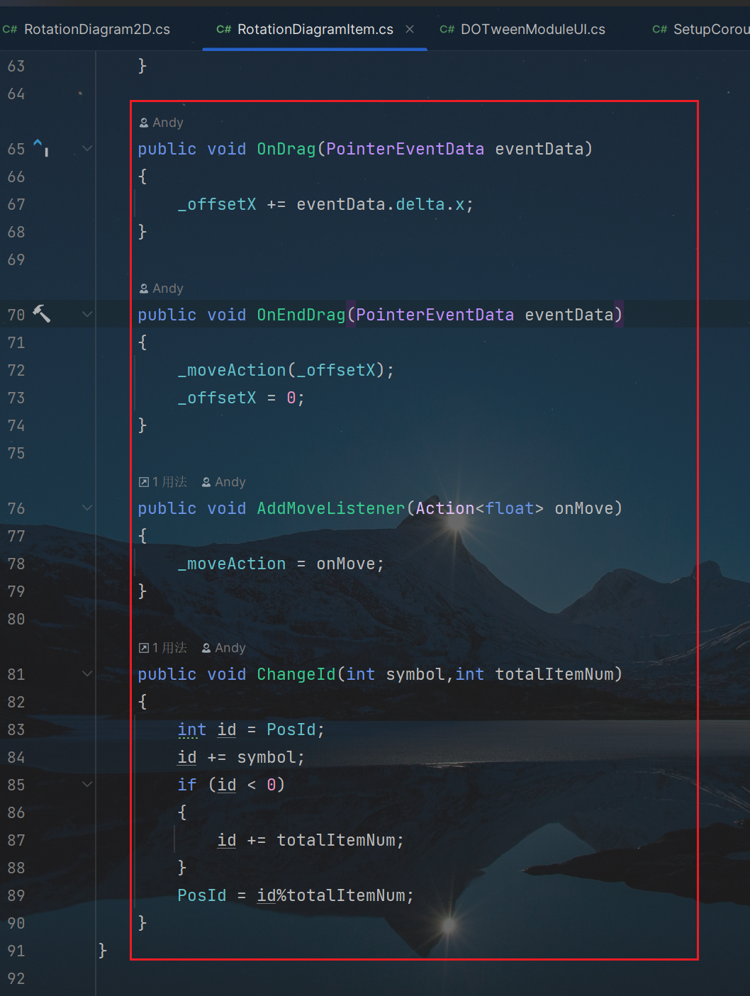This screenshot has height=996, width=750.
Task: Collapse the AddMoveListener method at line 76
Action: [87, 508]
